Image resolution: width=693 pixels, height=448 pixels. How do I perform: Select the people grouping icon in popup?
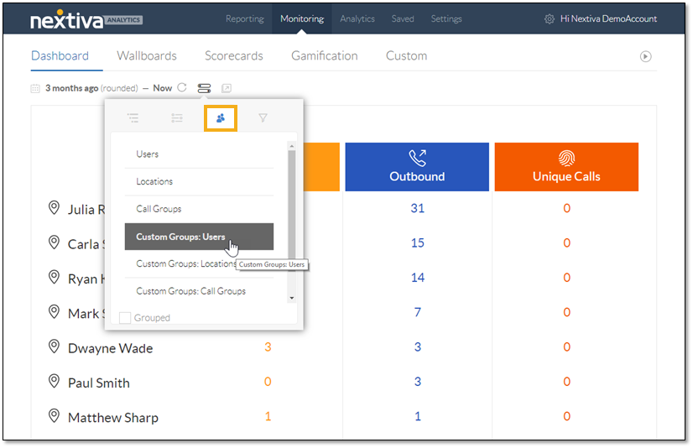pyautogui.click(x=221, y=118)
